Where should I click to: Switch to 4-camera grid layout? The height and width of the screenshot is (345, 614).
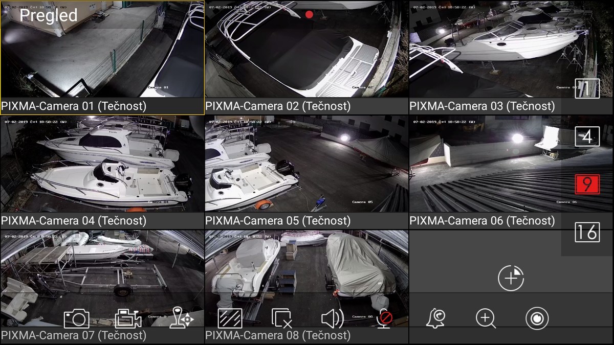[x=586, y=136]
